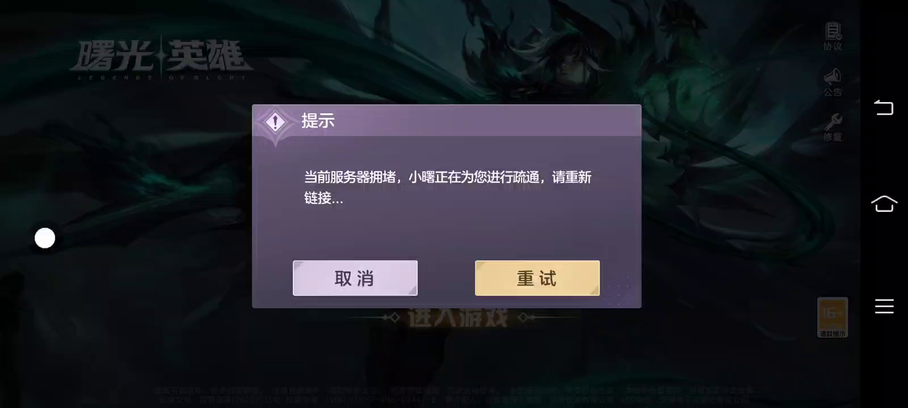Image resolution: width=908 pixels, height=408 pixels.
Task: Open the 协议 agreement icon
Action: click(x=833, y=36)
